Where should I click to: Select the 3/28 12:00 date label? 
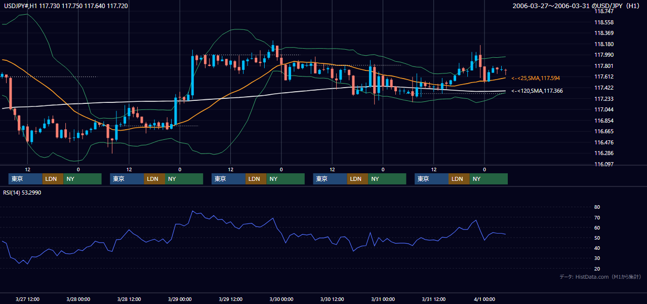click(x=129, y=299)
